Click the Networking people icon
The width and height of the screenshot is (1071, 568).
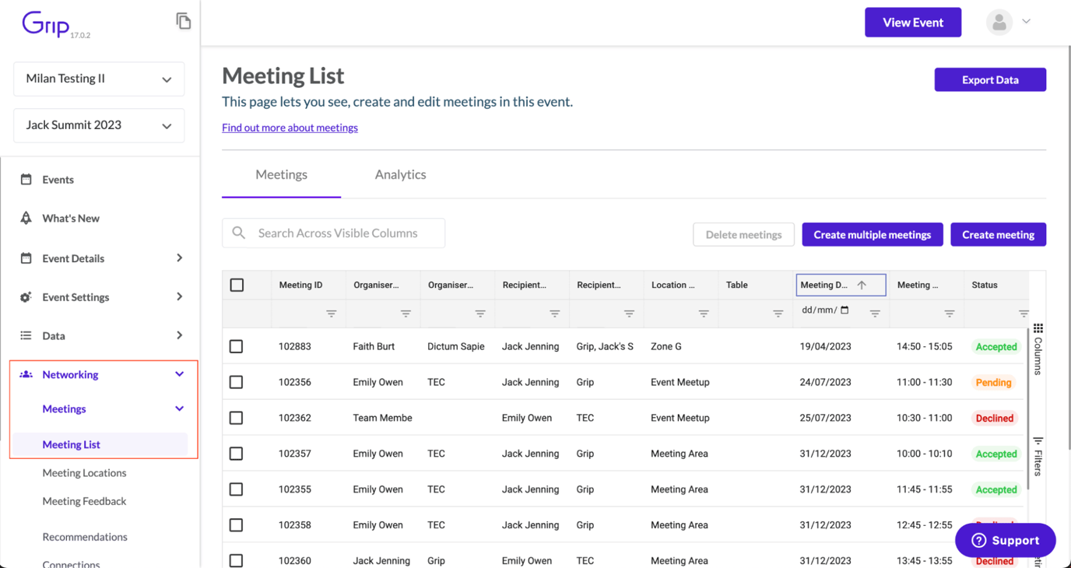pyautogui.click(x=26, y=374)
